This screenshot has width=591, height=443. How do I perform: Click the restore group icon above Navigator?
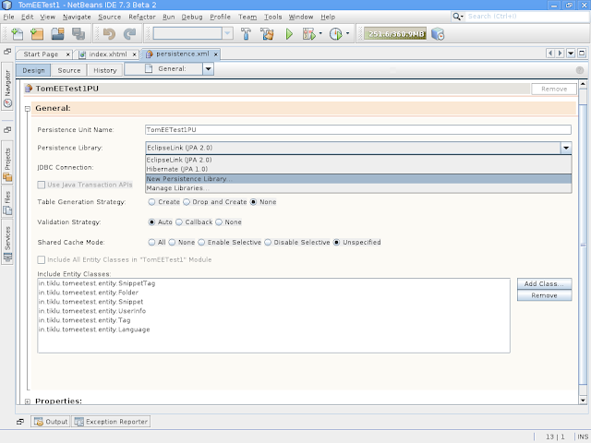pyautogui.click(x=7, y=52)
